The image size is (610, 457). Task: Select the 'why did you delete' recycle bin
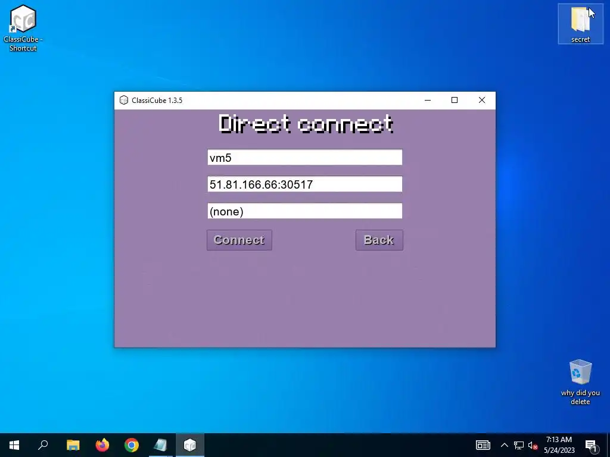pyautogui.click(x=580, y=383)
